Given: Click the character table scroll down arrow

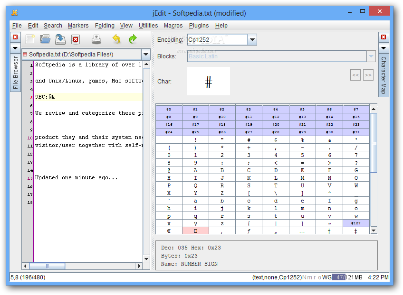Looking at the screenshot, I should (x=374, y=230).
